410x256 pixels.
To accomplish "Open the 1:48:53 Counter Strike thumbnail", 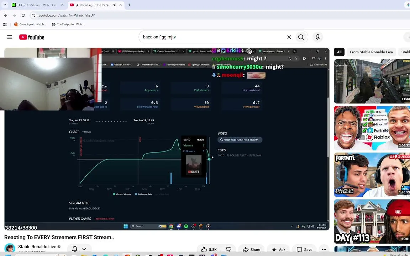I will (x=372, y=175).
